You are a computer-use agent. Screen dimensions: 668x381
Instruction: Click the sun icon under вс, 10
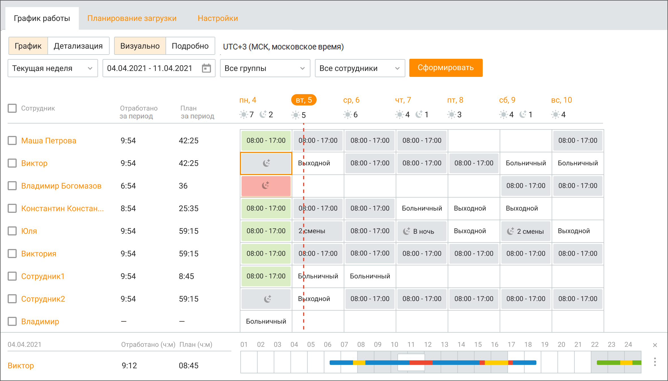555,114
